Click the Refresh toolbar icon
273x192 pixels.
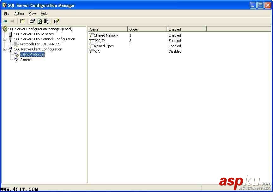point(40,21)
